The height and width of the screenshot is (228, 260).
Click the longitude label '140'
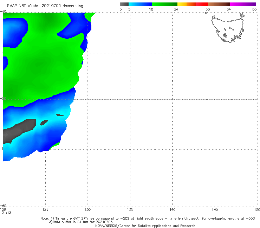click(x=173, y=210)
